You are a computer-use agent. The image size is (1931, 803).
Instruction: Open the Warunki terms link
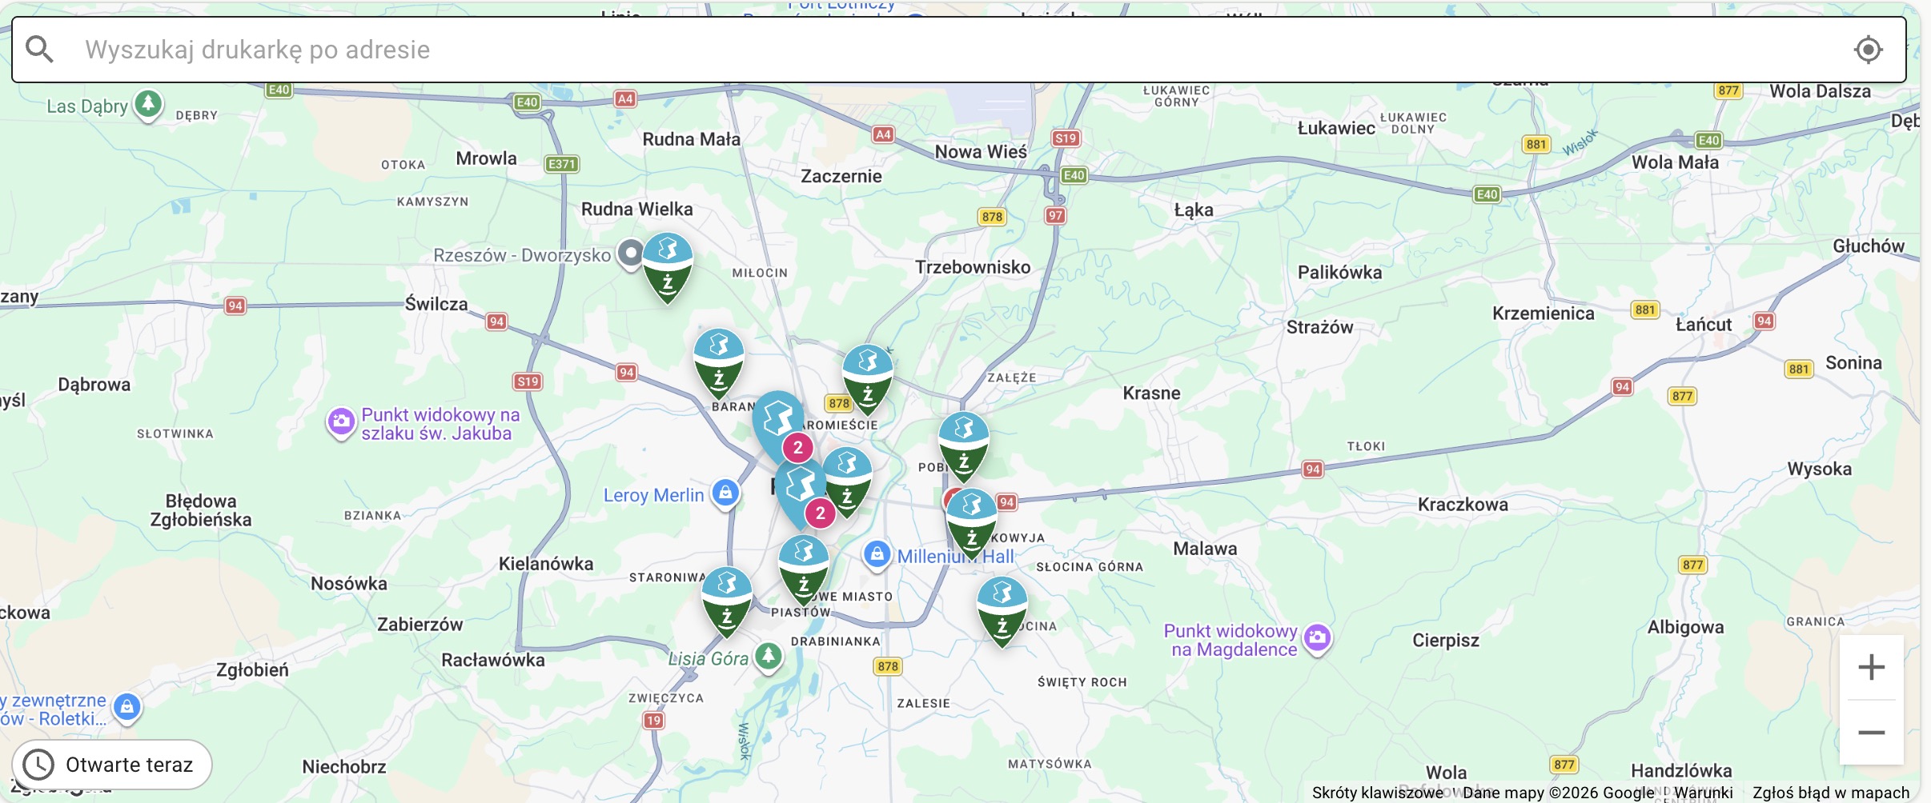coord(1704,793)
